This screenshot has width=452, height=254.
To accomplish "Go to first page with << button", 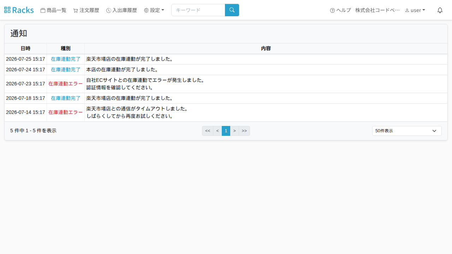I will point(208,131).
